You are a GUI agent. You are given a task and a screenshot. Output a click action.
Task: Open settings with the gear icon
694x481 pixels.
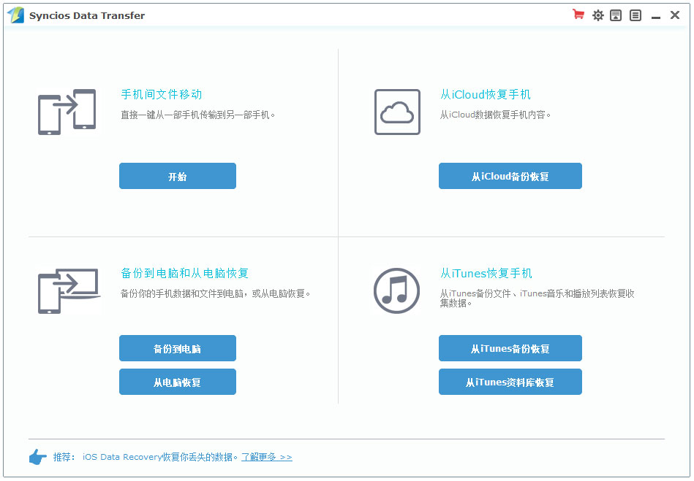597,15
